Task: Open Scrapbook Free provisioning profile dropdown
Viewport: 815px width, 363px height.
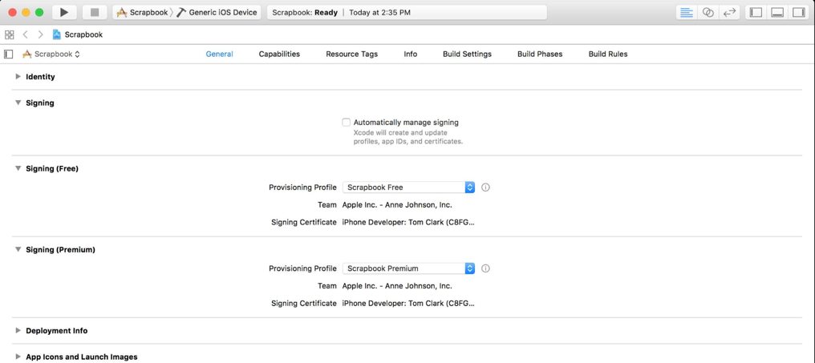Action: click(408, 188)
